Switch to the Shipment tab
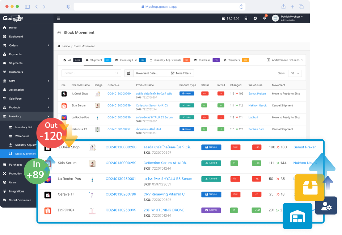342x235 pixels. (x=98, y=60)
